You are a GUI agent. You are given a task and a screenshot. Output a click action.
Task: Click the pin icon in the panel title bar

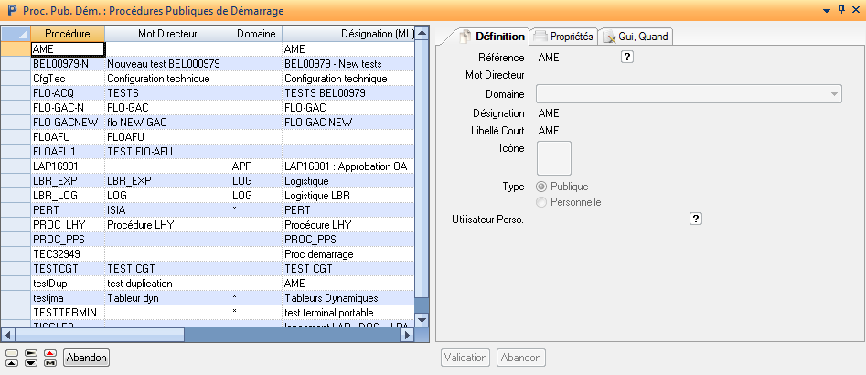(x=841, y=9)
